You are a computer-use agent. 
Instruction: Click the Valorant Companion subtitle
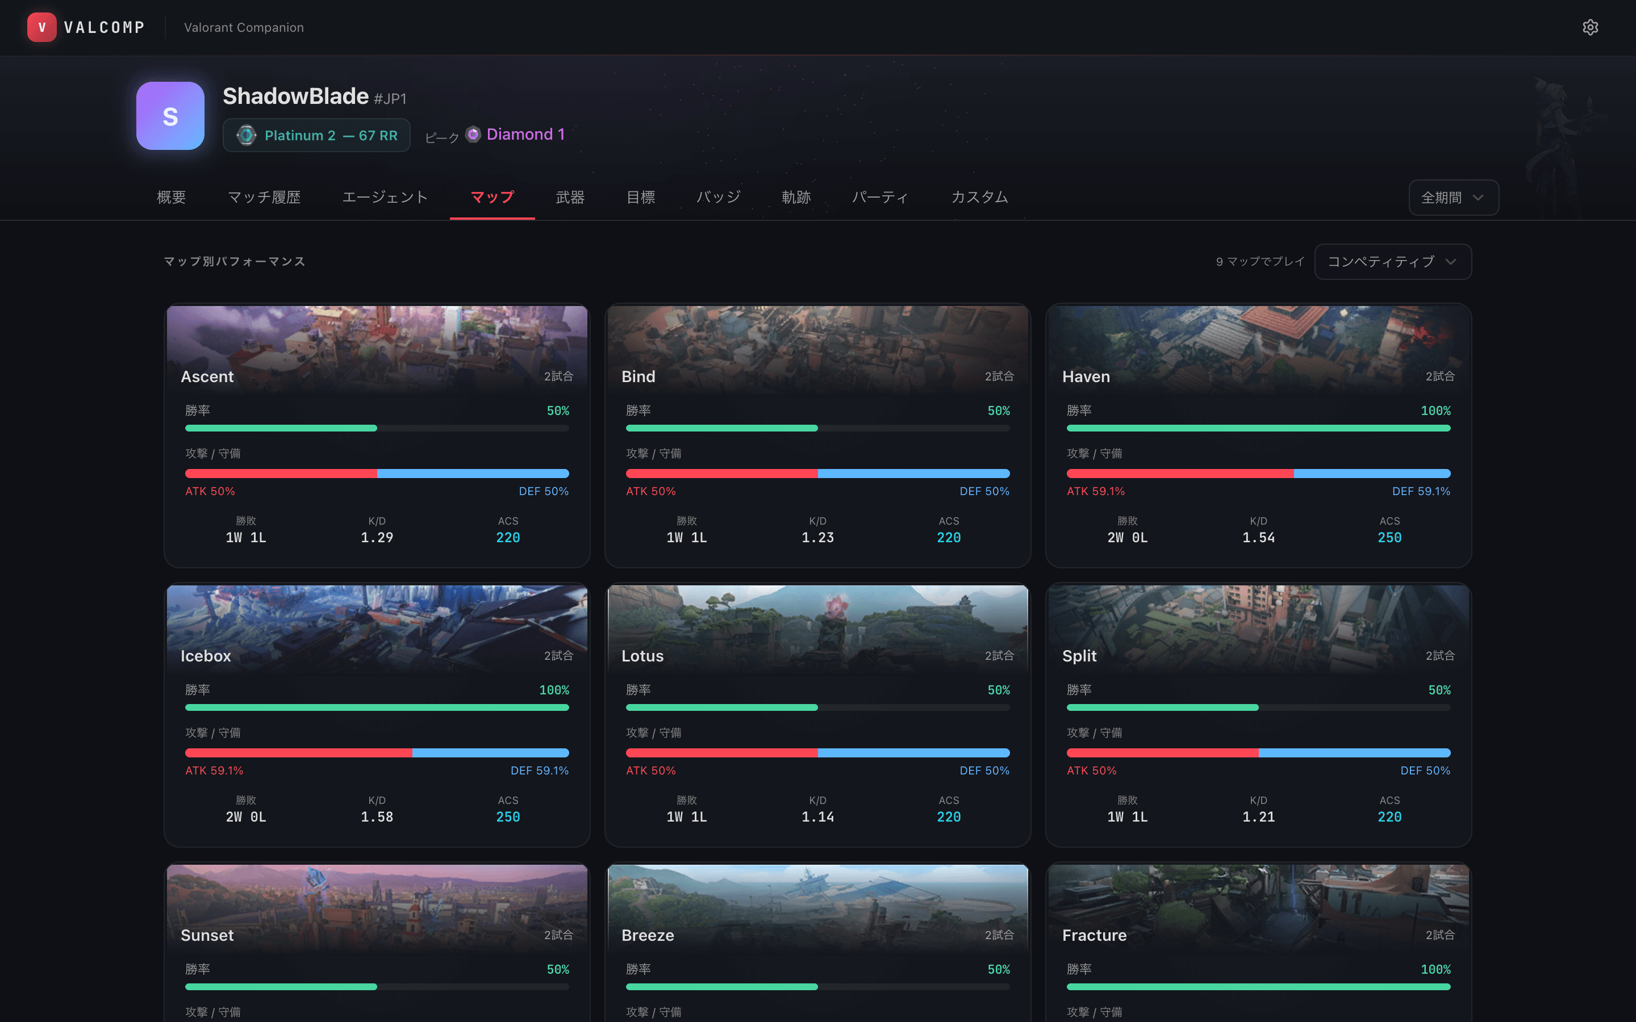click(x=244, y=27)
